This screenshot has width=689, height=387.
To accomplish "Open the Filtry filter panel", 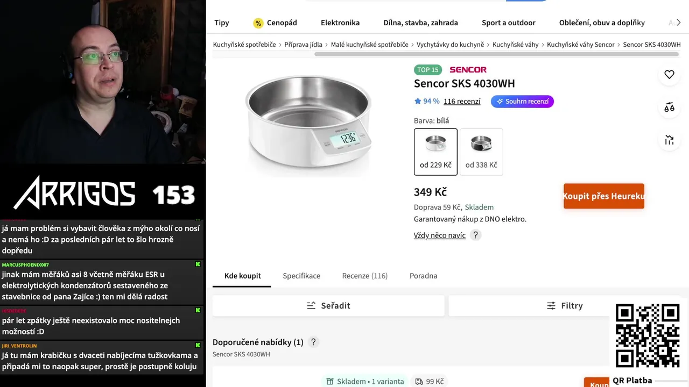I will point(565,305).
